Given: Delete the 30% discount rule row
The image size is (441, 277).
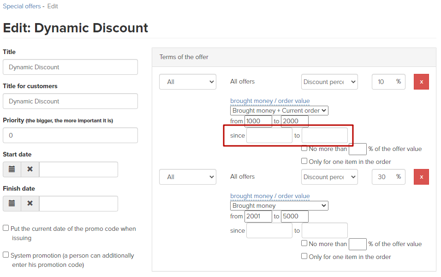Looking at the screenshot, I should [421, 177].
